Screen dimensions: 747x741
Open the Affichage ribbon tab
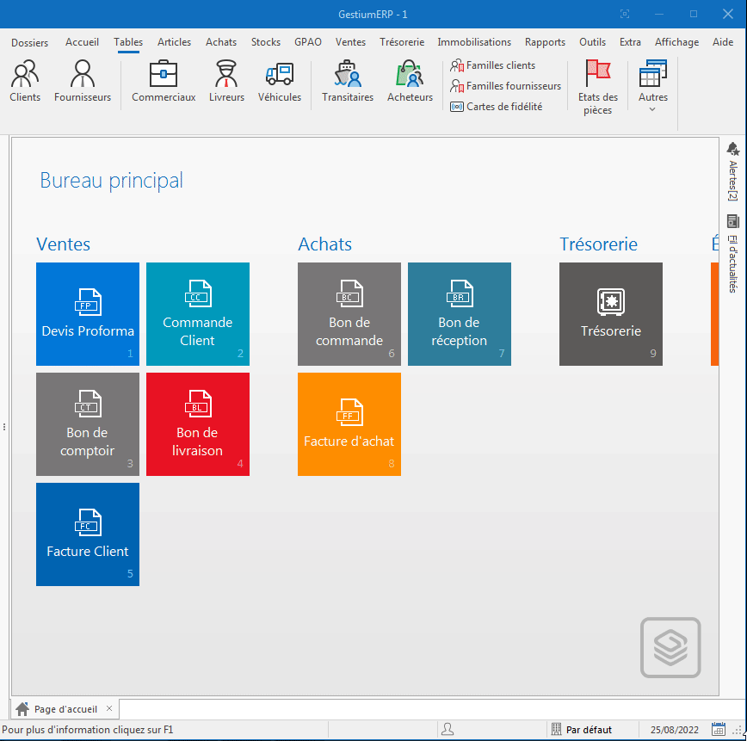point(676,42)
